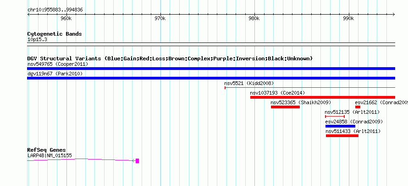The height and width of the screenshot is (186, 408).
Task: Open the nsv523365 (Shaikh2009) label
Action: tap(301, 102)
